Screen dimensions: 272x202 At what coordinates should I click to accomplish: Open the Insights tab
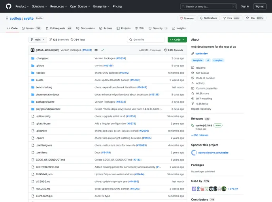pyautogui.click(x=179, y=28)
